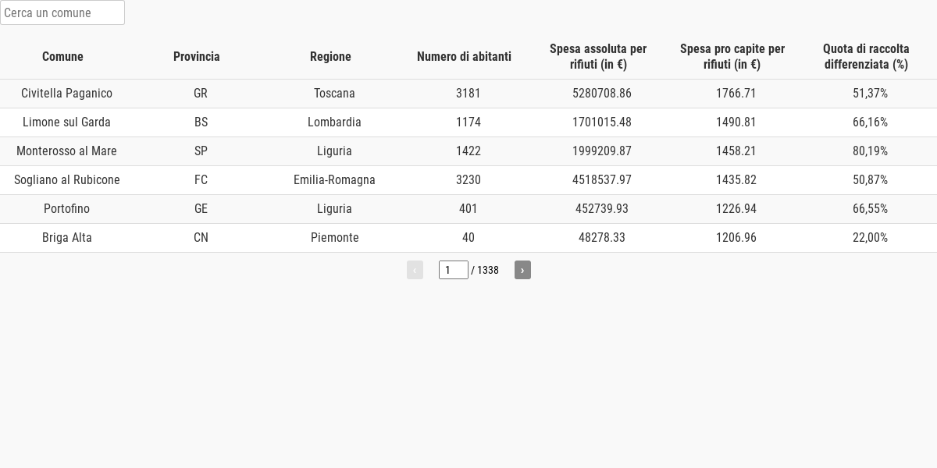
Task: Select the Civitella Paganico row
Action: (x=67, y=94)
